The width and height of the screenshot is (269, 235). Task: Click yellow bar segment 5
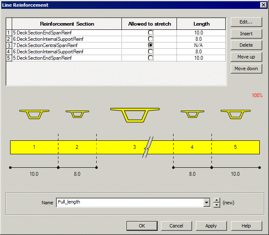click(x=235, y=147)
